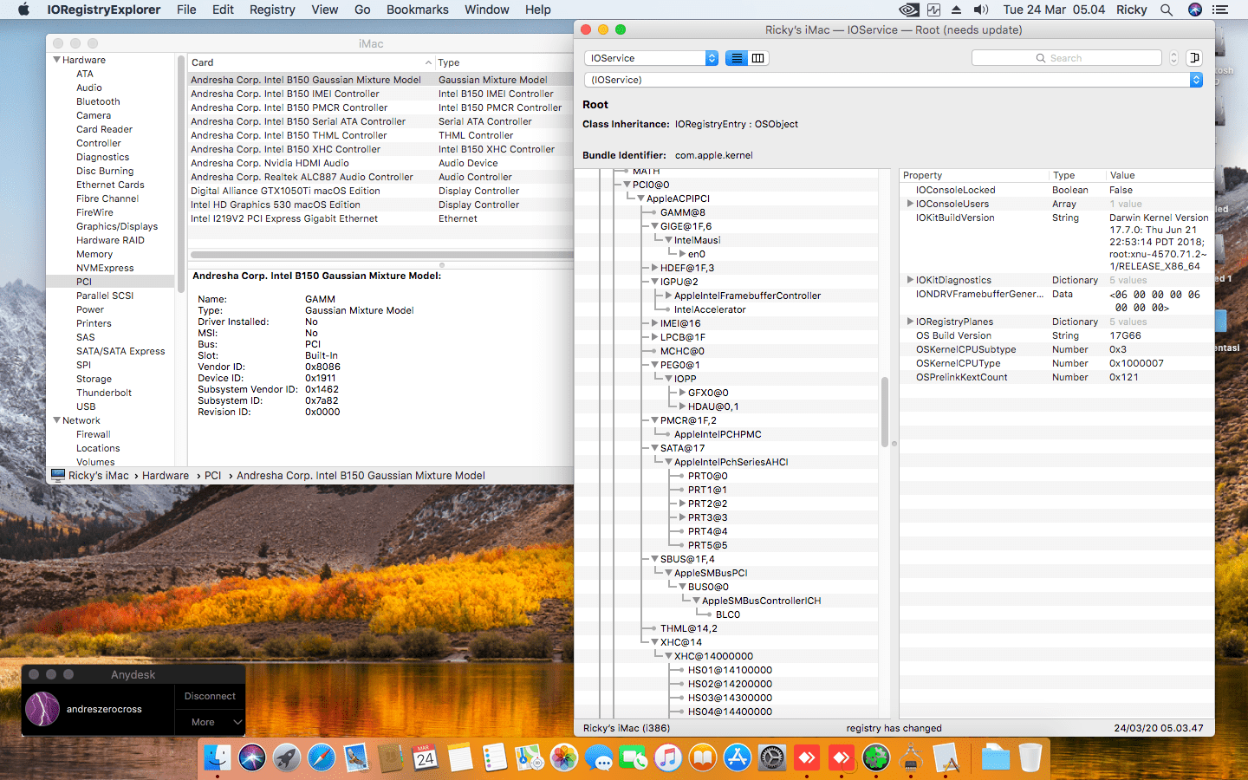This screenshot has height=780, width=1248.
Task: Click the search results stepper arrows
Action: click(1174, 58)
